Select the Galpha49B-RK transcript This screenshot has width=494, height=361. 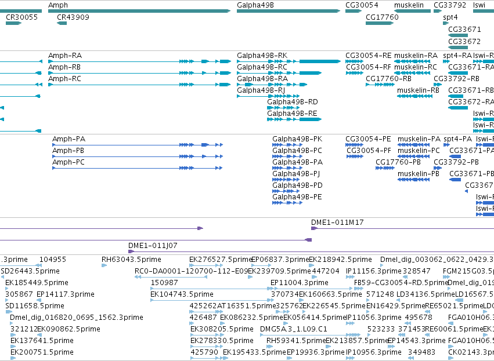(x=289, y=61)
